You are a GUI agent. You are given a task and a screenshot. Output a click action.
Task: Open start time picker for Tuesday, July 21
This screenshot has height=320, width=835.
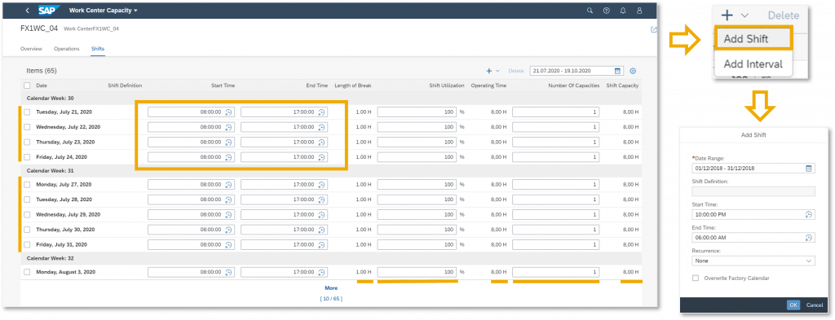click(x=228, y=112)
